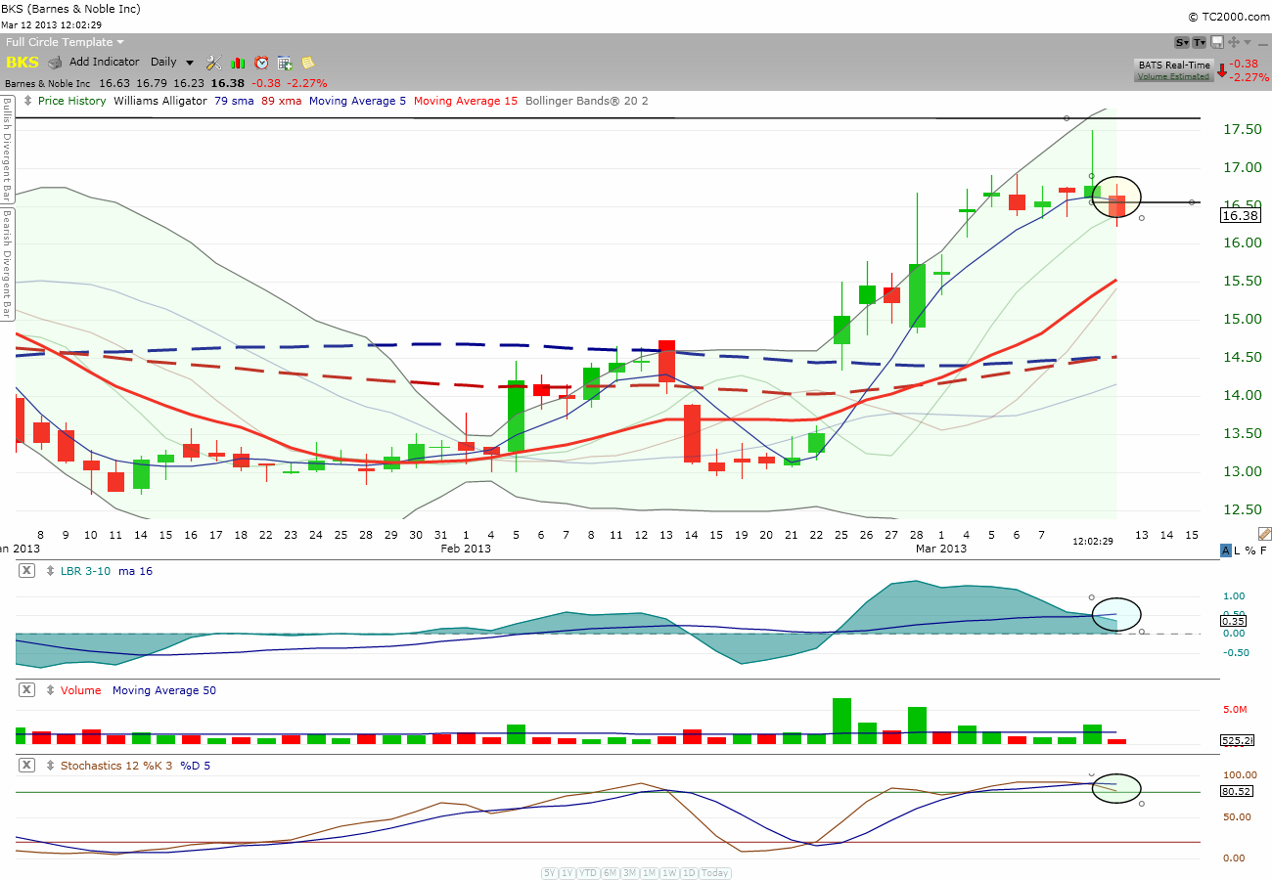Click the red Volume pane label
This screenshot has width=1272, height=880.
[x=81, y=690]
